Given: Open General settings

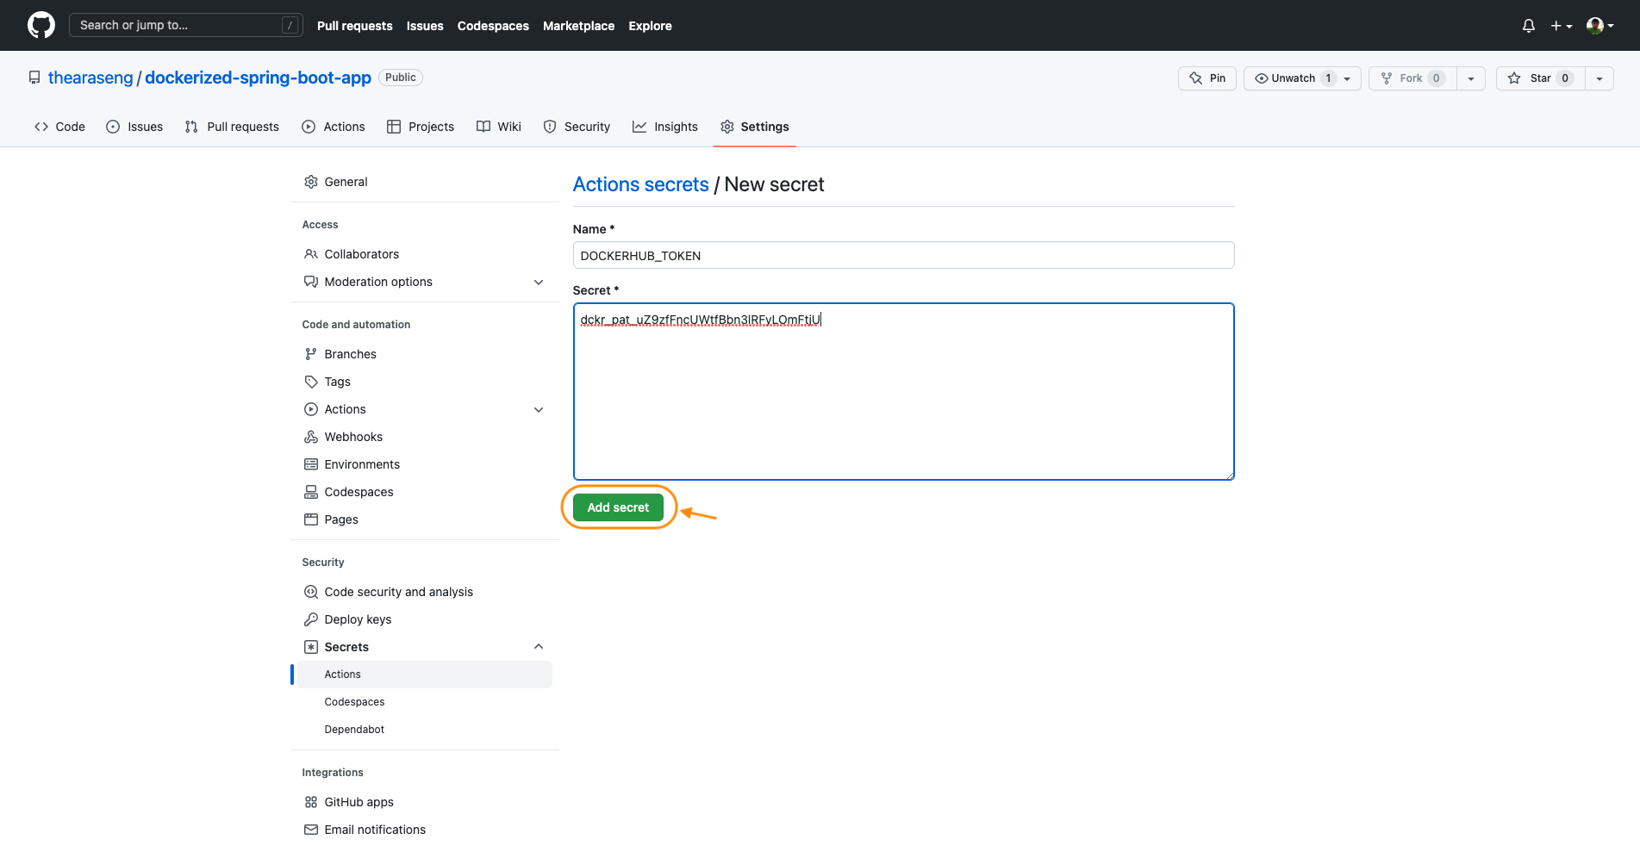Looking at the screenshot, I should tap(425, 182).
